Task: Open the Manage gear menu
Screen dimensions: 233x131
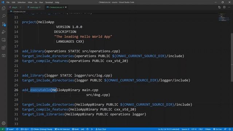Action: point(4,123)
